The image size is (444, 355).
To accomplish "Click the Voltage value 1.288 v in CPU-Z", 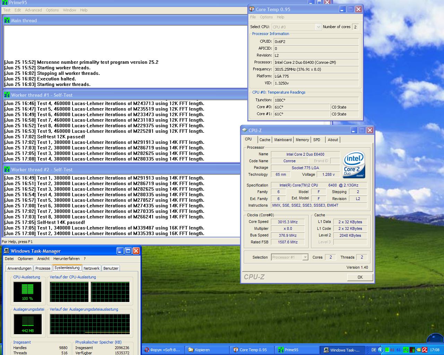I will click(328, 174).
